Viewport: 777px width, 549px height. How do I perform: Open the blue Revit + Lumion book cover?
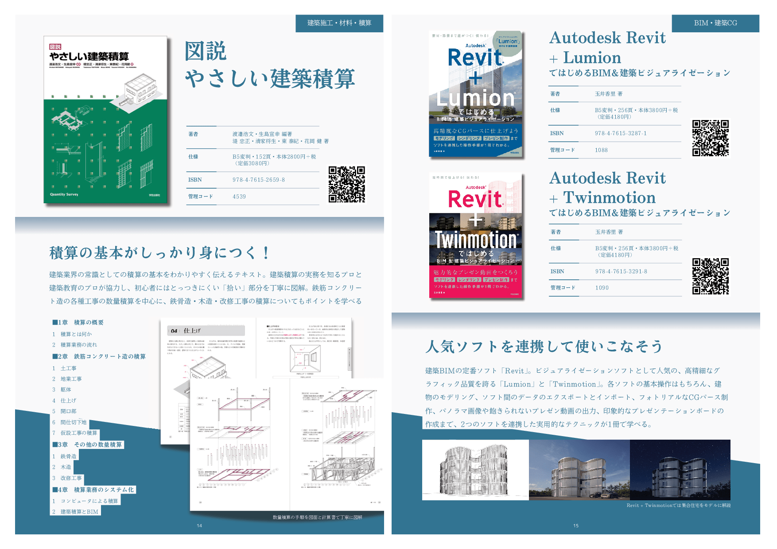(x=476, y=94)
